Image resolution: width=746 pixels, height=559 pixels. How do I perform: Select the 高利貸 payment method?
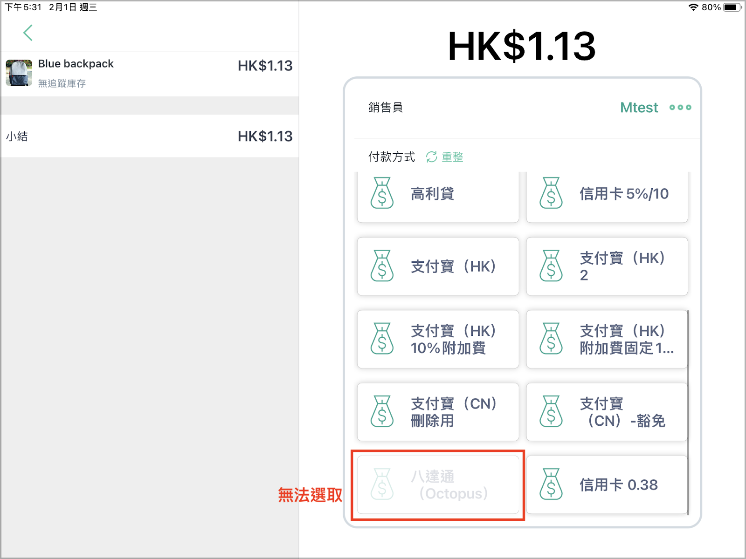(438, 197)
